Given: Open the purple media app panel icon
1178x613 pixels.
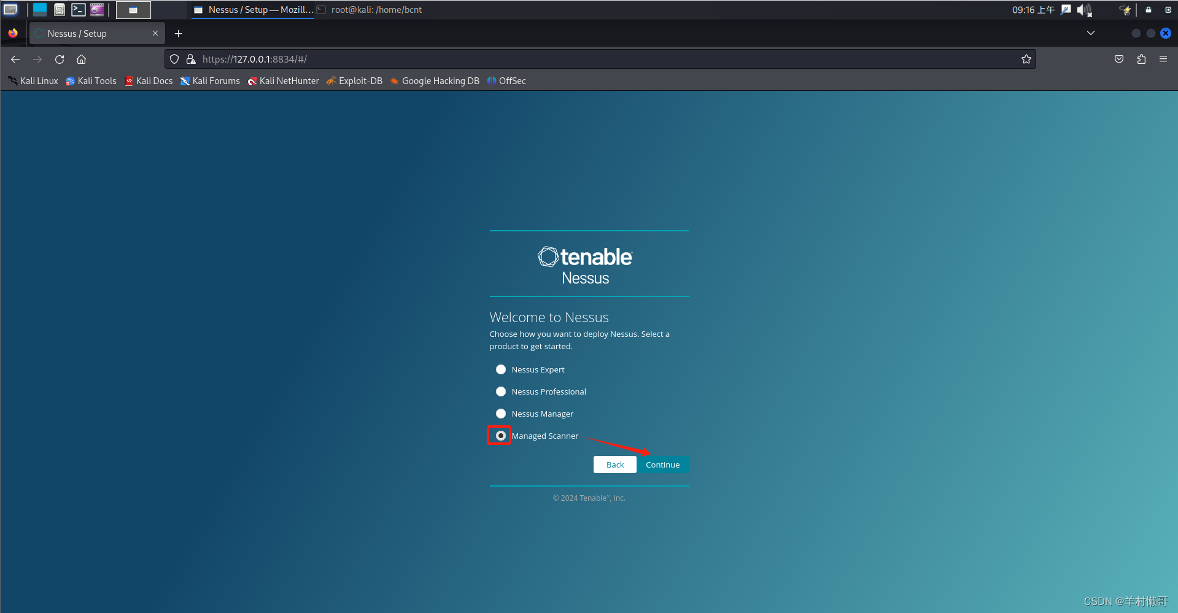Looking at the screenshot, I should point(97,10).
